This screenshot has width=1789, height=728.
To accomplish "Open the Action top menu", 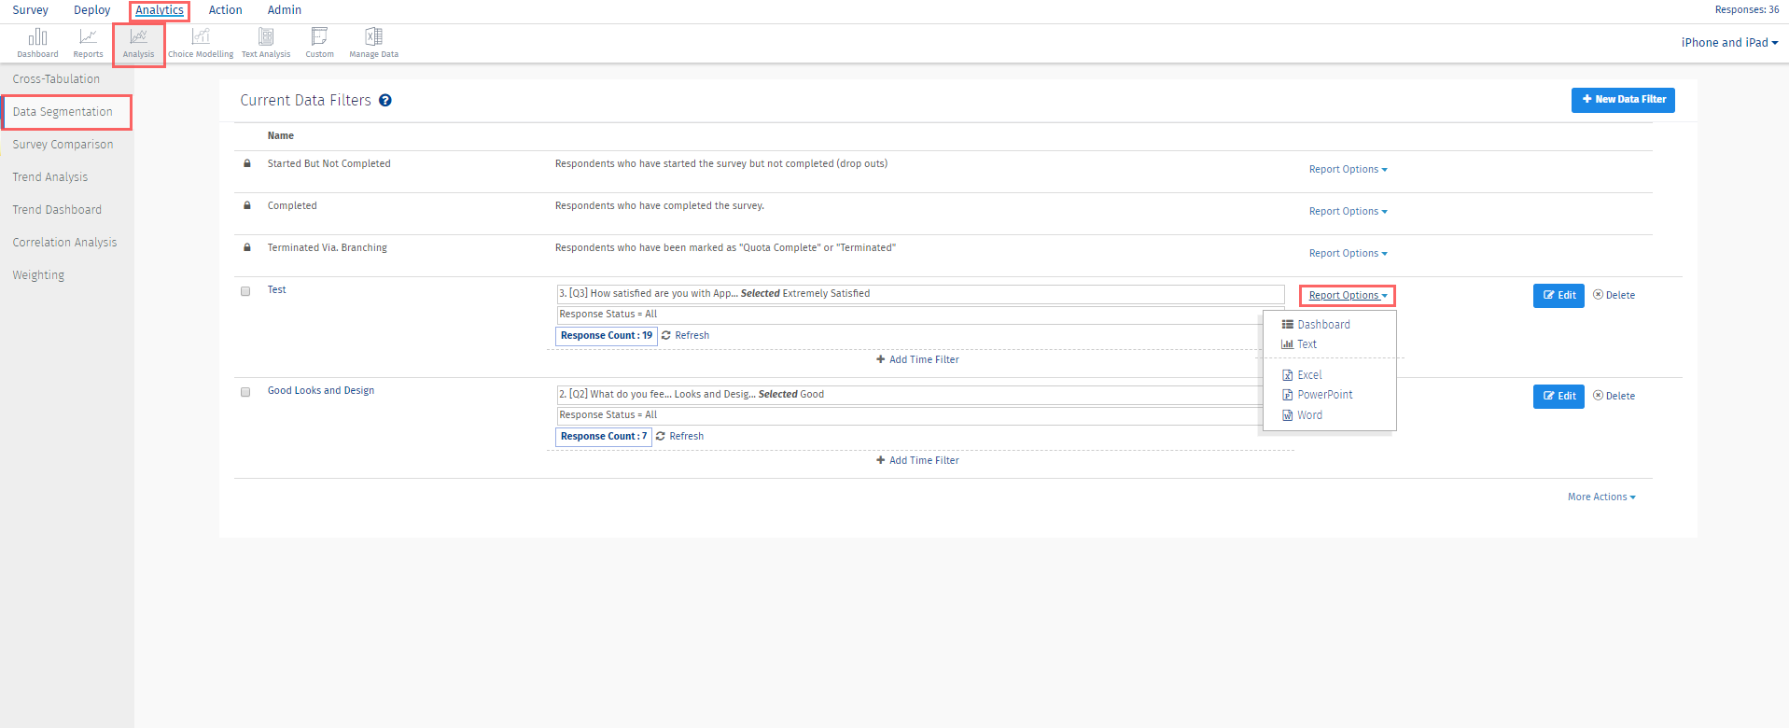I will (x=225, y=10).
